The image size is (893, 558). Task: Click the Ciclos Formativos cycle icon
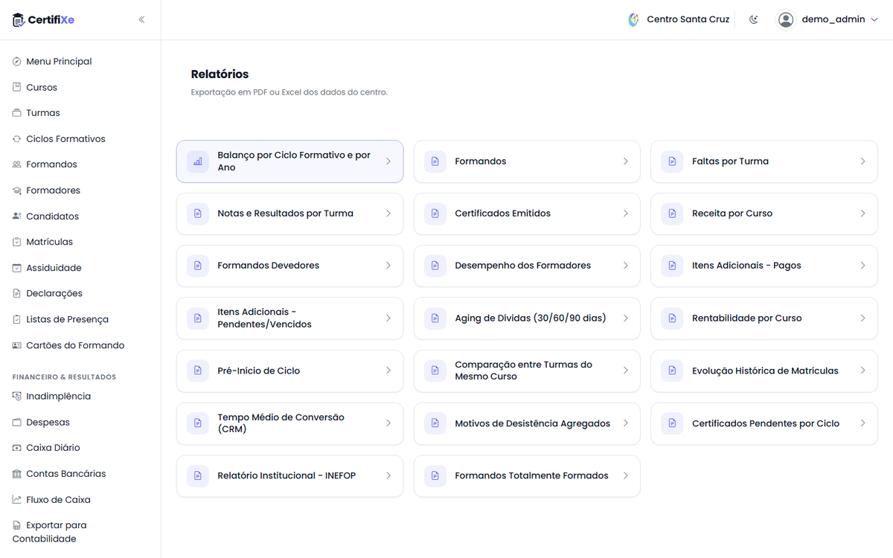click(x=17, y=139)
